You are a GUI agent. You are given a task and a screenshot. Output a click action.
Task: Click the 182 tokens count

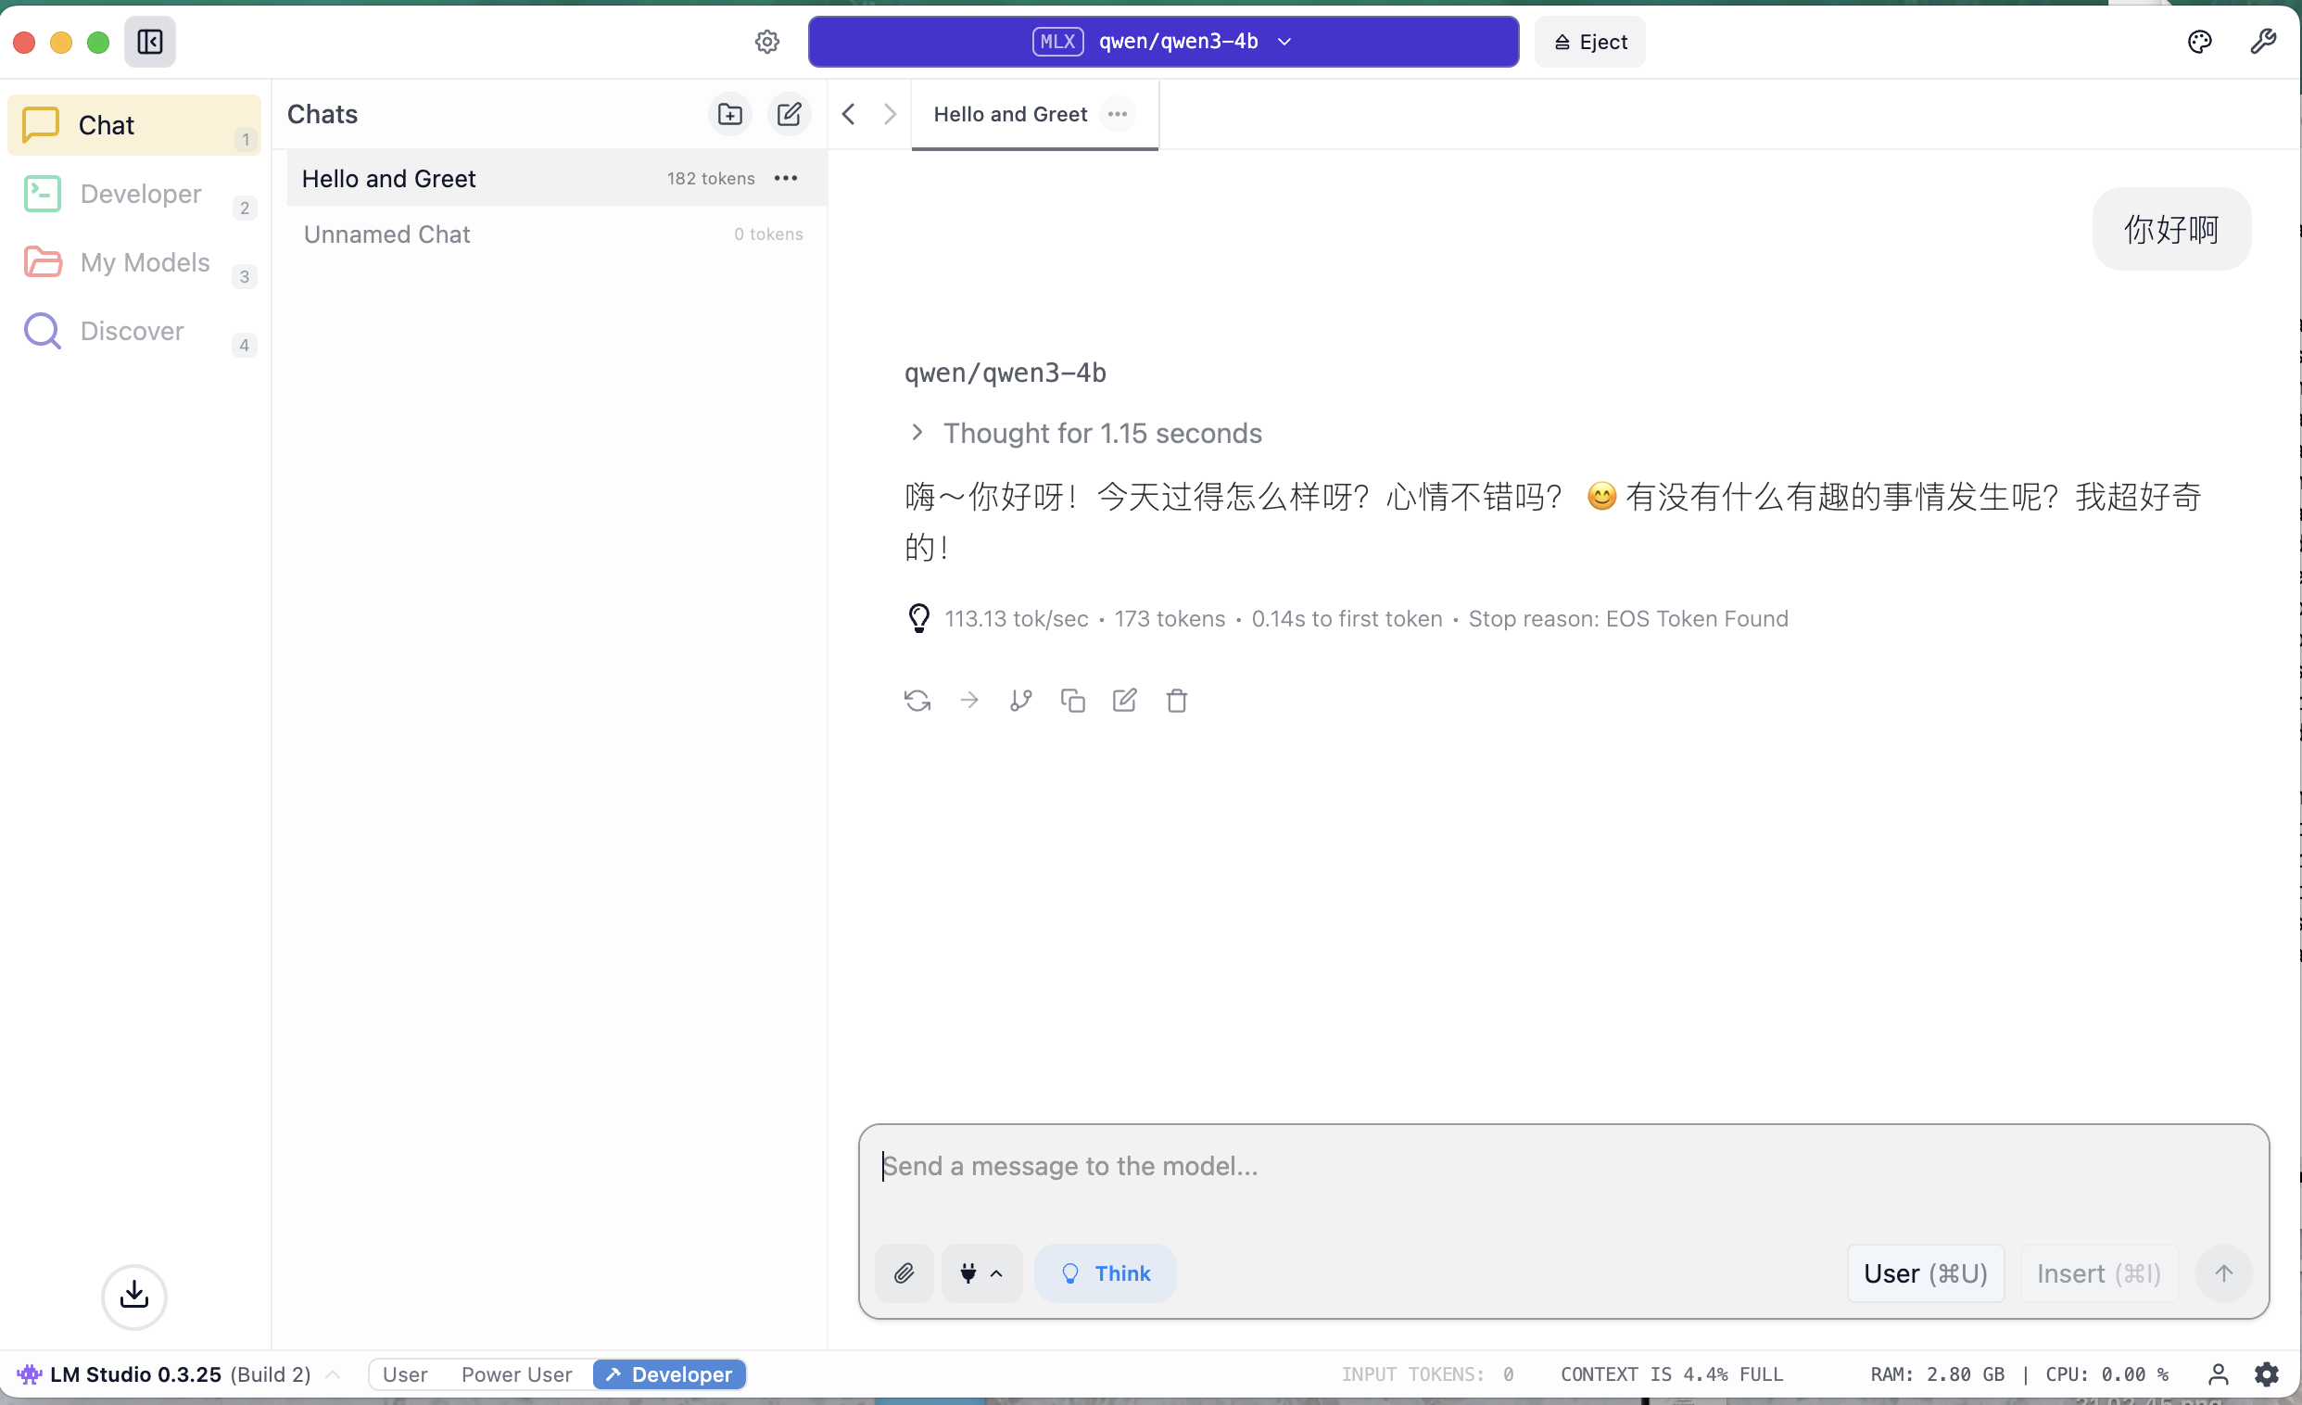pos(710,179)
